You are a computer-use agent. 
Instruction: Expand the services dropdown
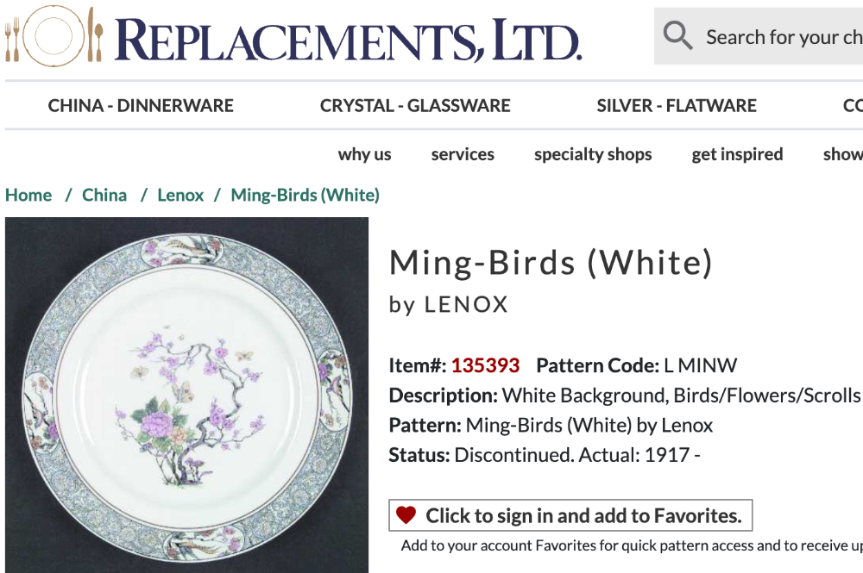click(x=463, y=154)
